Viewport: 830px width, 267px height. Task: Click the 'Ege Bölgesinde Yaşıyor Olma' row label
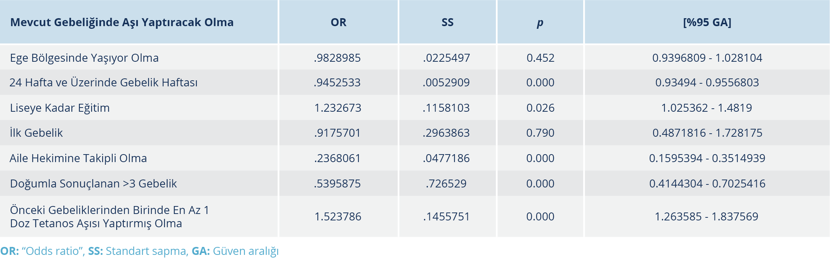(84, 58)
